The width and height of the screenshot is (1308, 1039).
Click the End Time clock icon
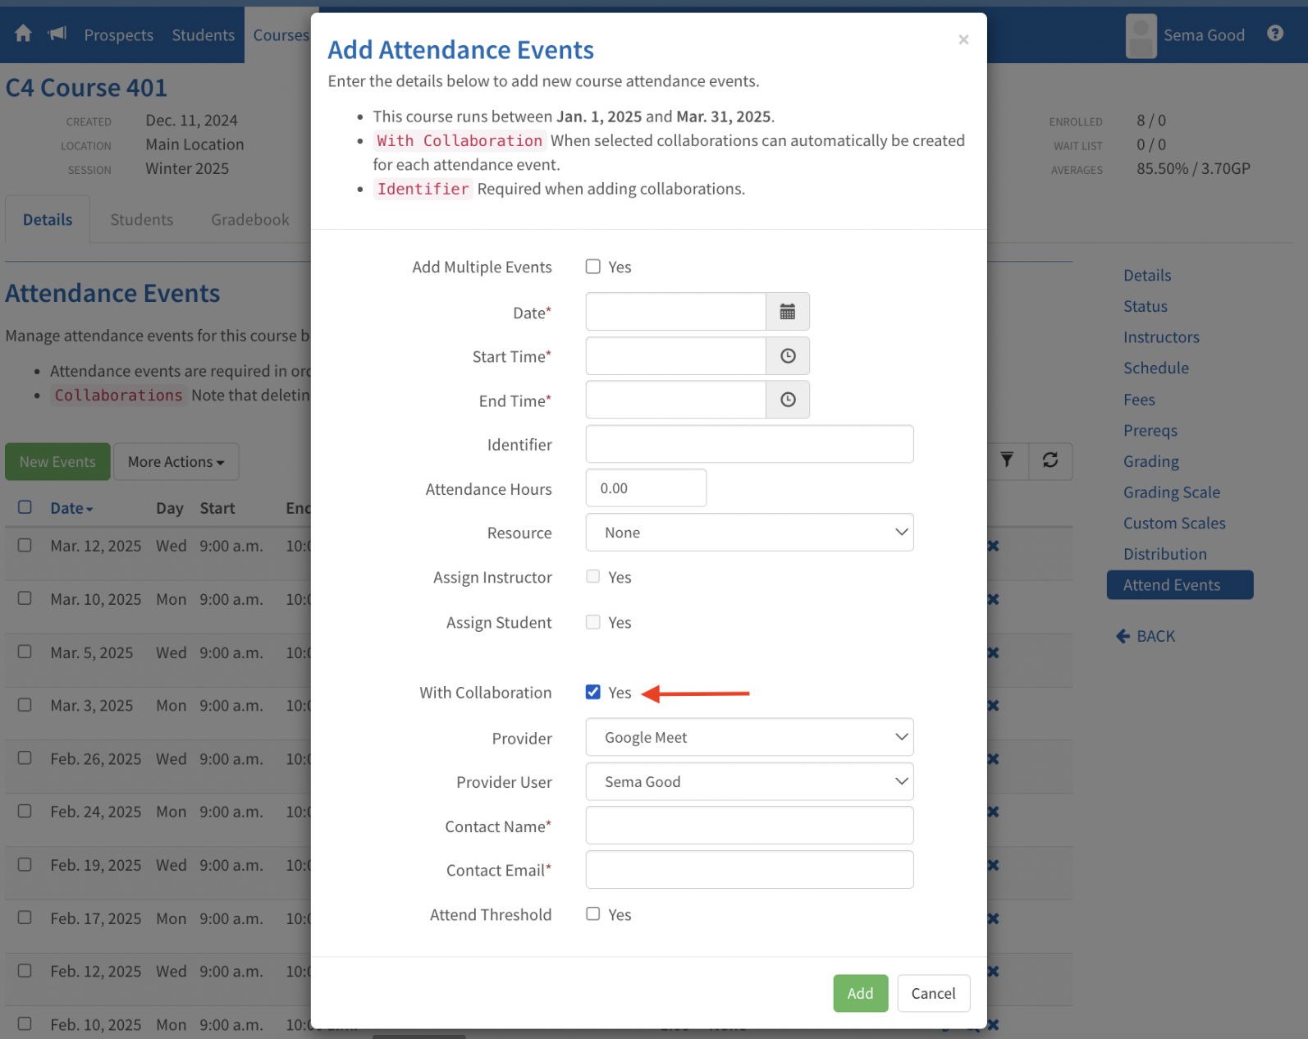click(787, 400)
